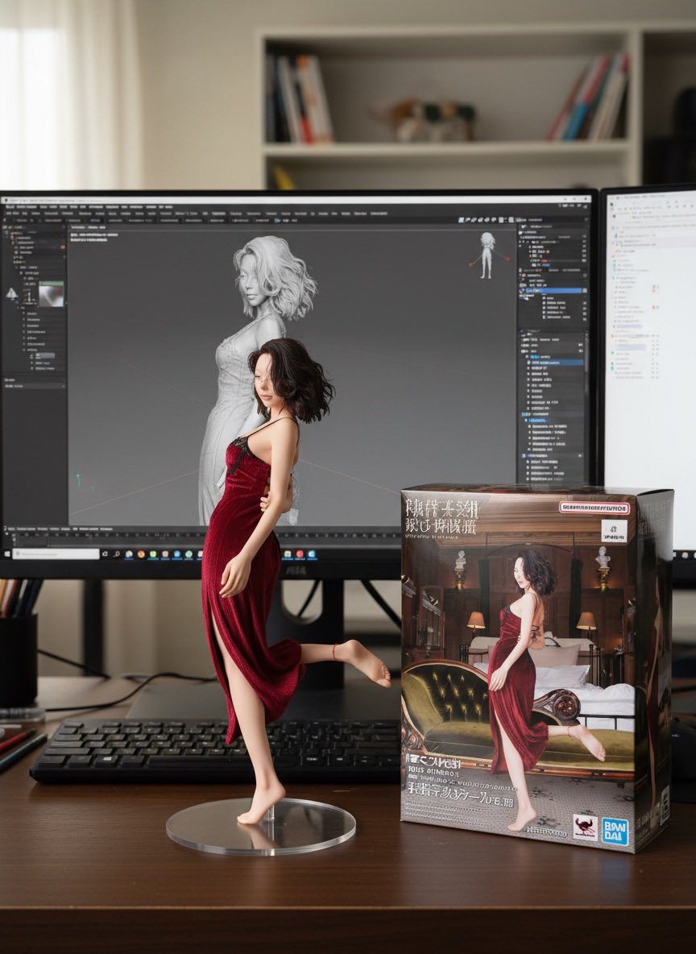Select the texture preview thumbnail in left panel
The image size is (696, 954).
[x=51, y=294]
